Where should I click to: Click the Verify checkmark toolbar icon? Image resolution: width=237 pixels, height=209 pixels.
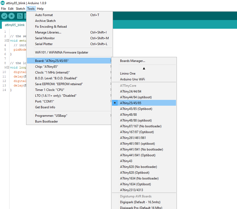click(x=4, y=16)
